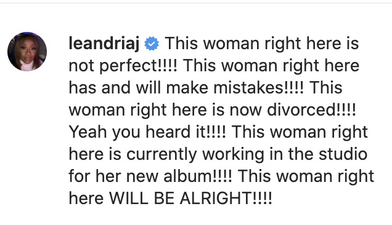Click the text 'for her new album!!!!'

pyautogui.click(x=150, y=176)
